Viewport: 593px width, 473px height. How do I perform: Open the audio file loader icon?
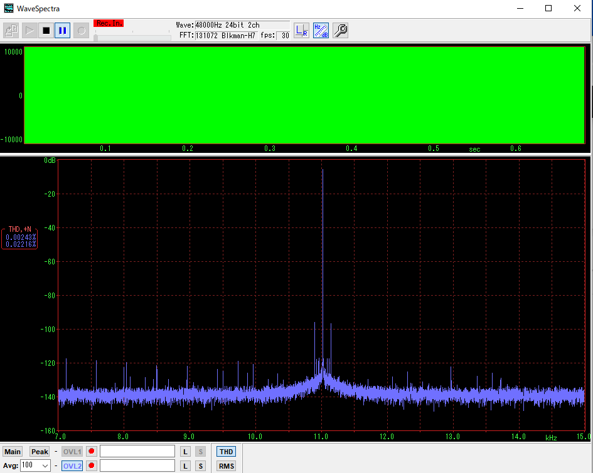click(x=11, y=31)
